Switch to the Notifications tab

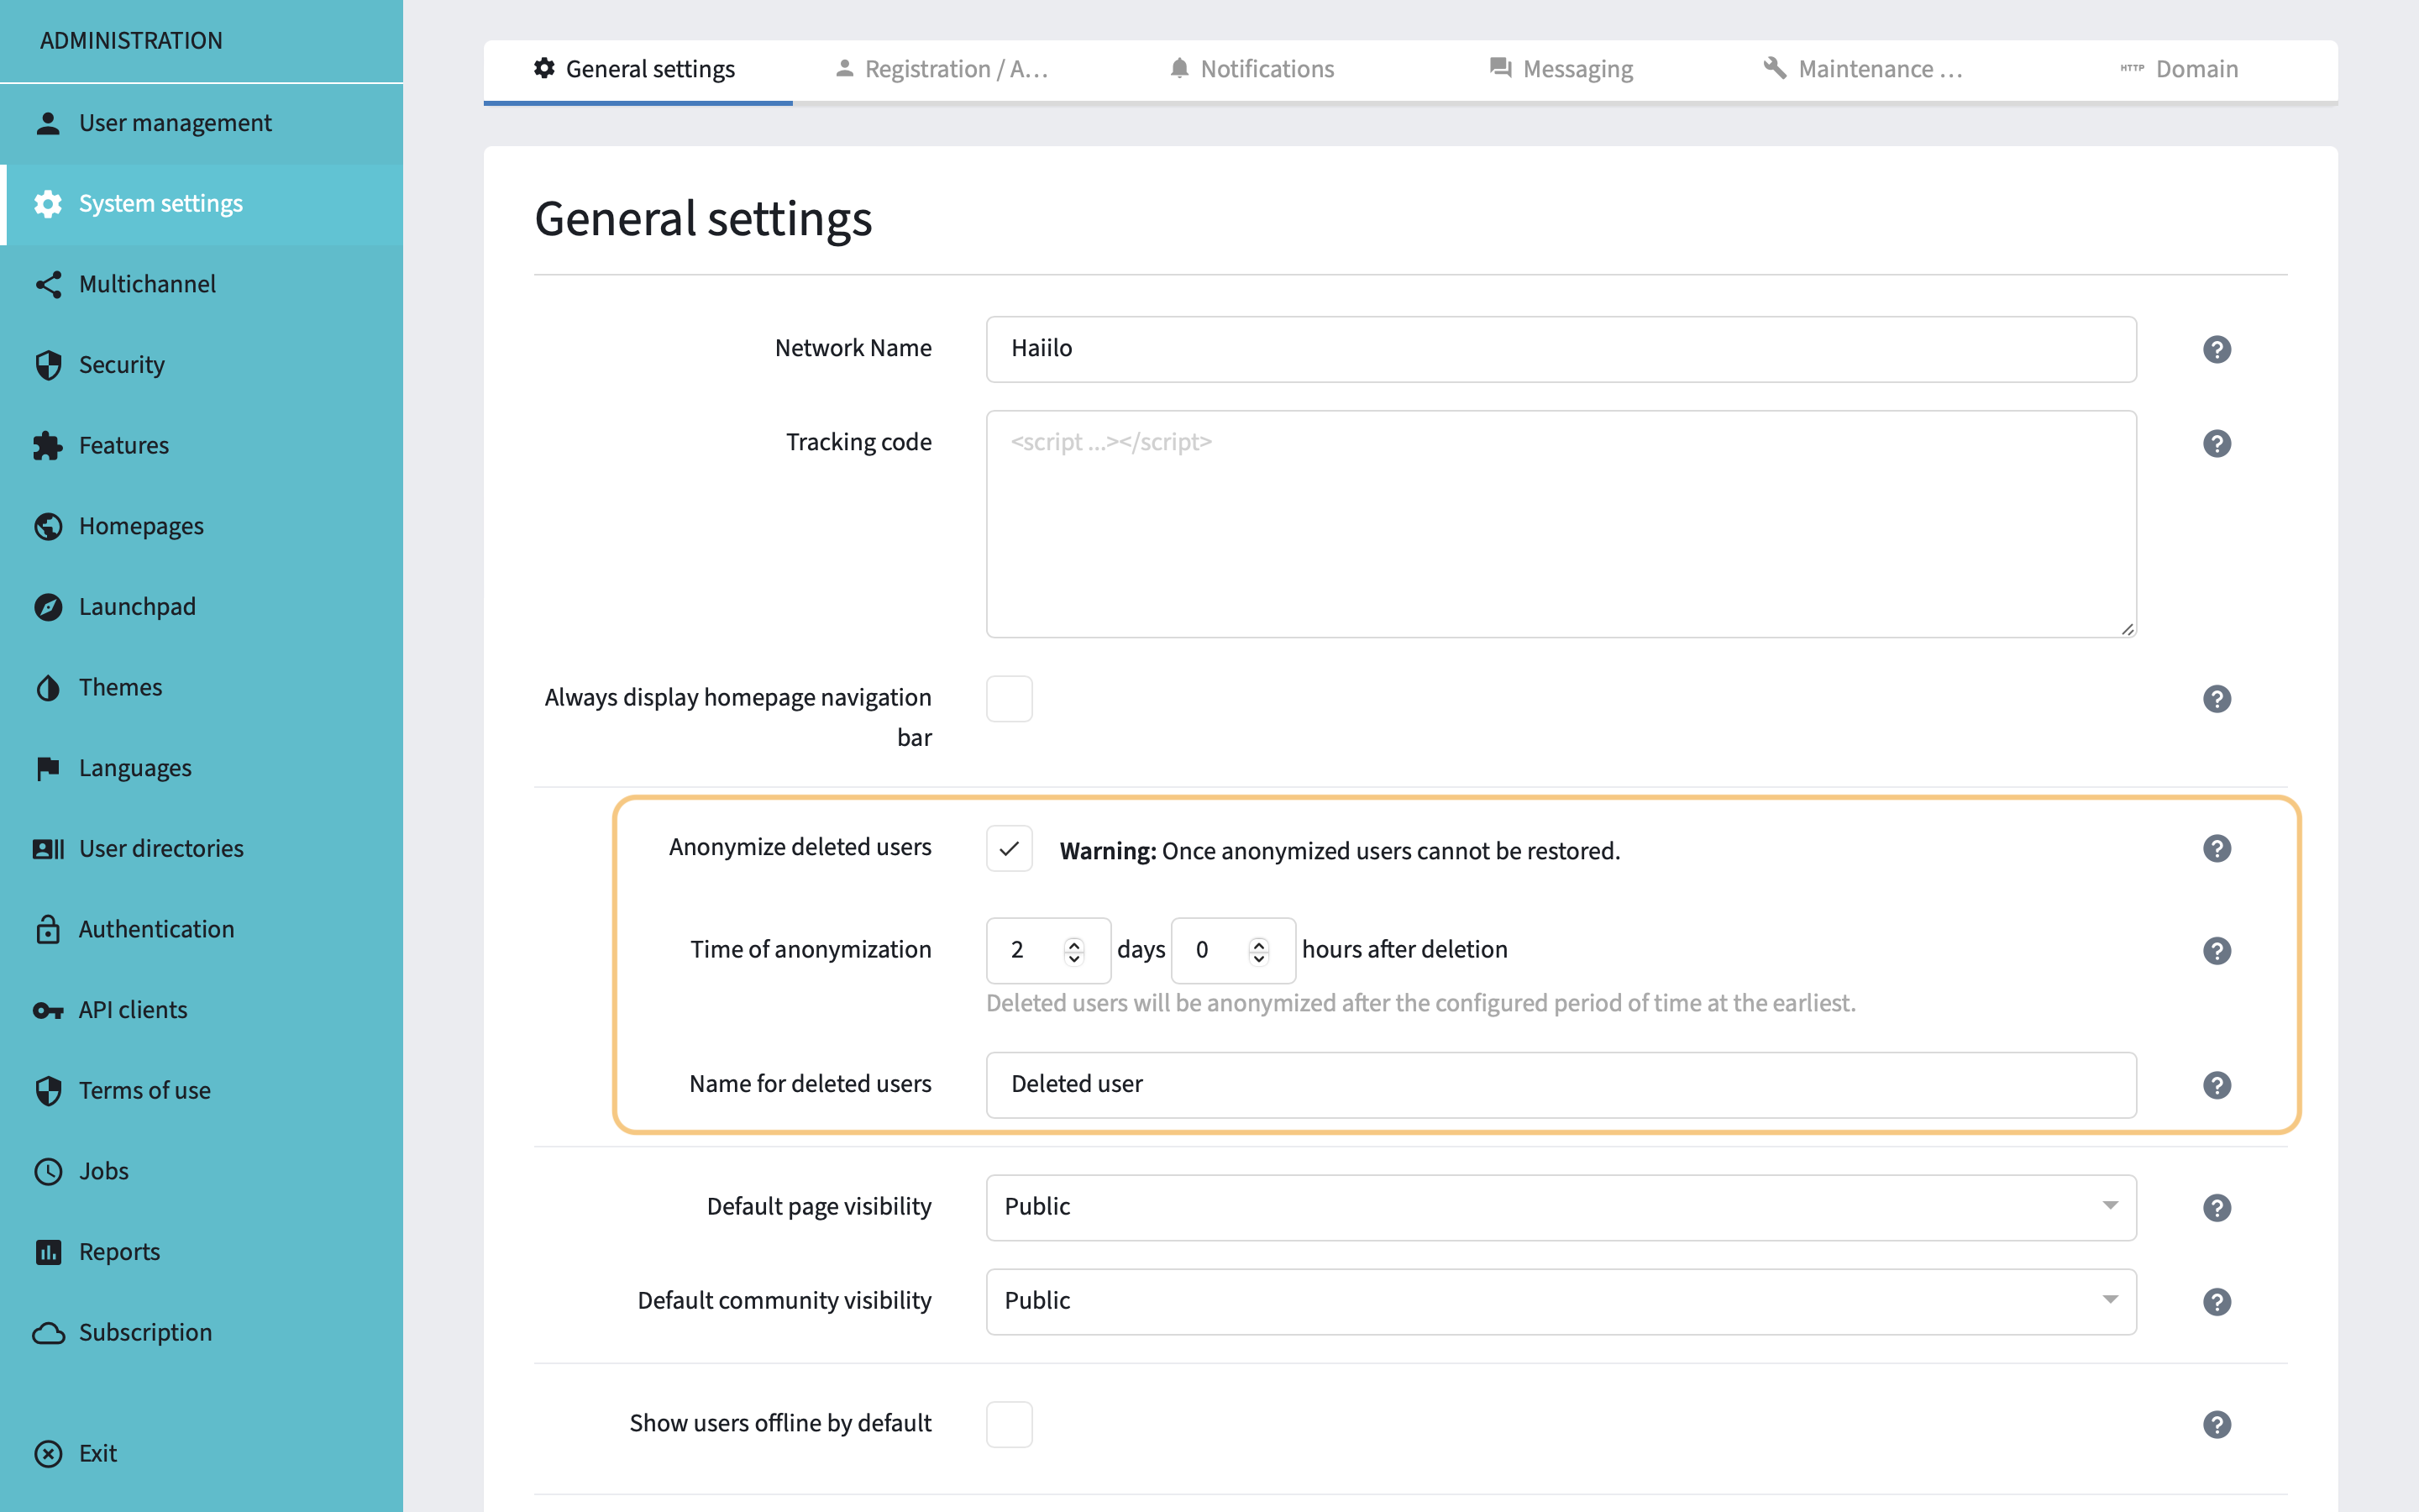tap(1251, 69)
